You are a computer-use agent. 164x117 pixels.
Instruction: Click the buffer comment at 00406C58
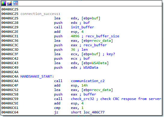coord(90,94)
